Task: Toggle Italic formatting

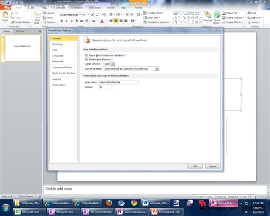Action: click(66, 21)
